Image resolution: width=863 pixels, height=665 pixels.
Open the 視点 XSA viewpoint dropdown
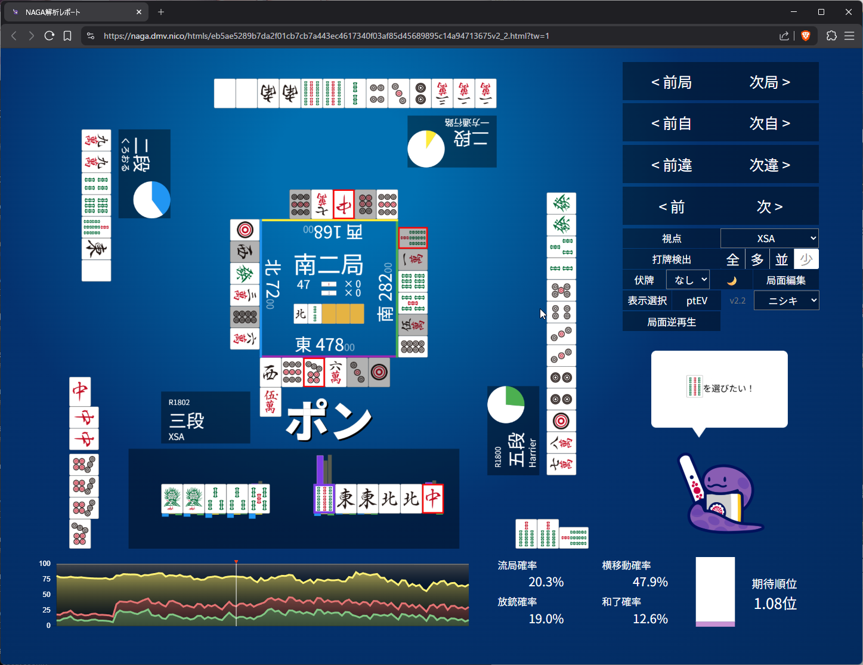769,239
